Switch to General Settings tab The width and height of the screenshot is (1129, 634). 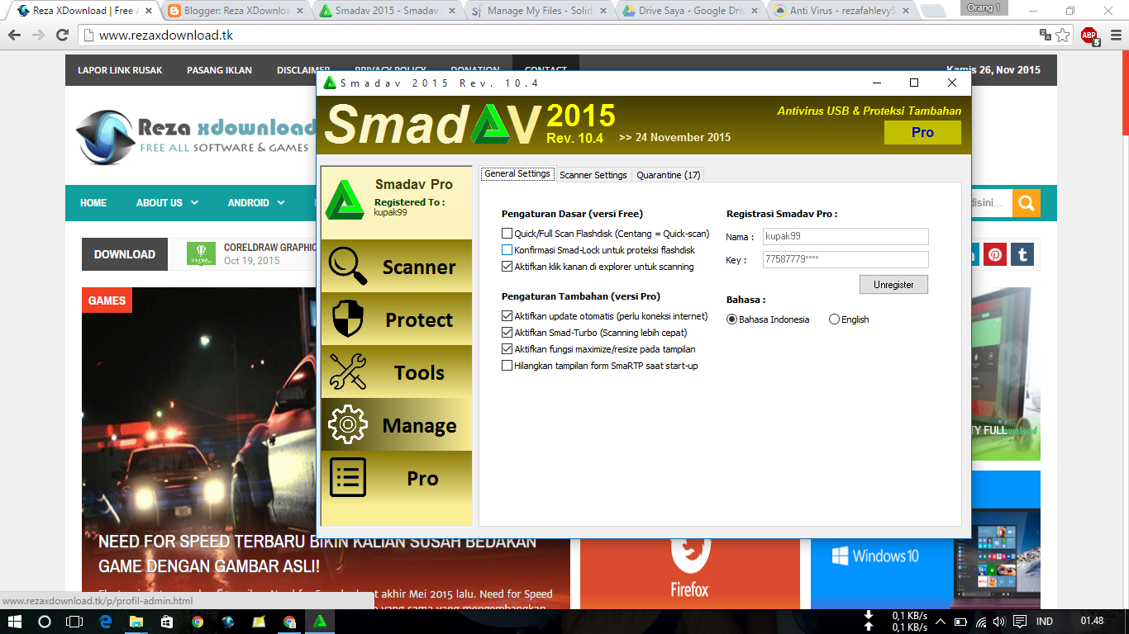(517, 174)
